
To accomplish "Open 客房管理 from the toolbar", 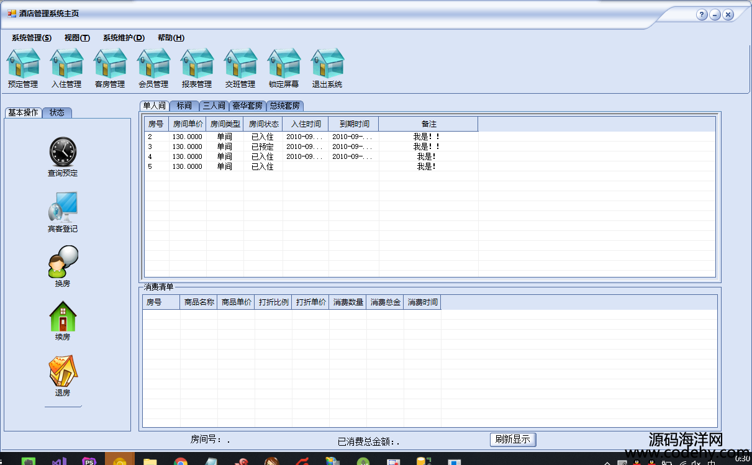I will click(110, 64).
